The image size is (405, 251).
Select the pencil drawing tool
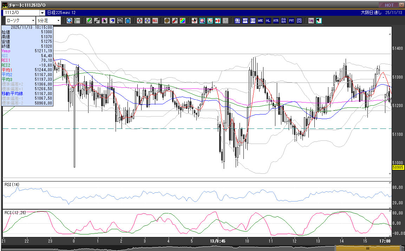click(89, 21)
